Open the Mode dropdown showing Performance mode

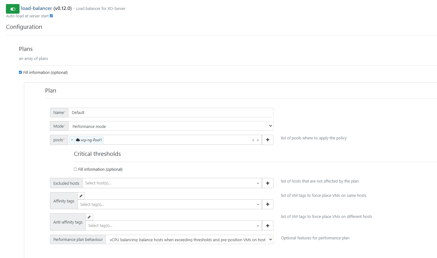tap(171, 126)
